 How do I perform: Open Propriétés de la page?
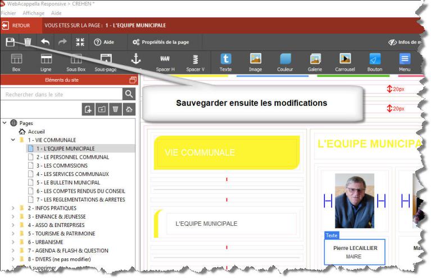pos(160,42)
